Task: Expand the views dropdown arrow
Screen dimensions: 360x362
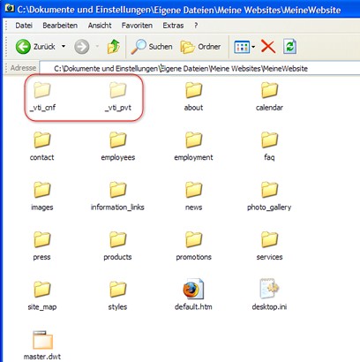Action: coord(253,47)
